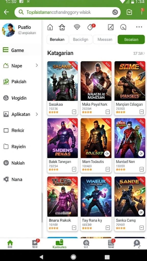Select the Benakan filter chip
The image size is (147, 261).
click(57, 40)
